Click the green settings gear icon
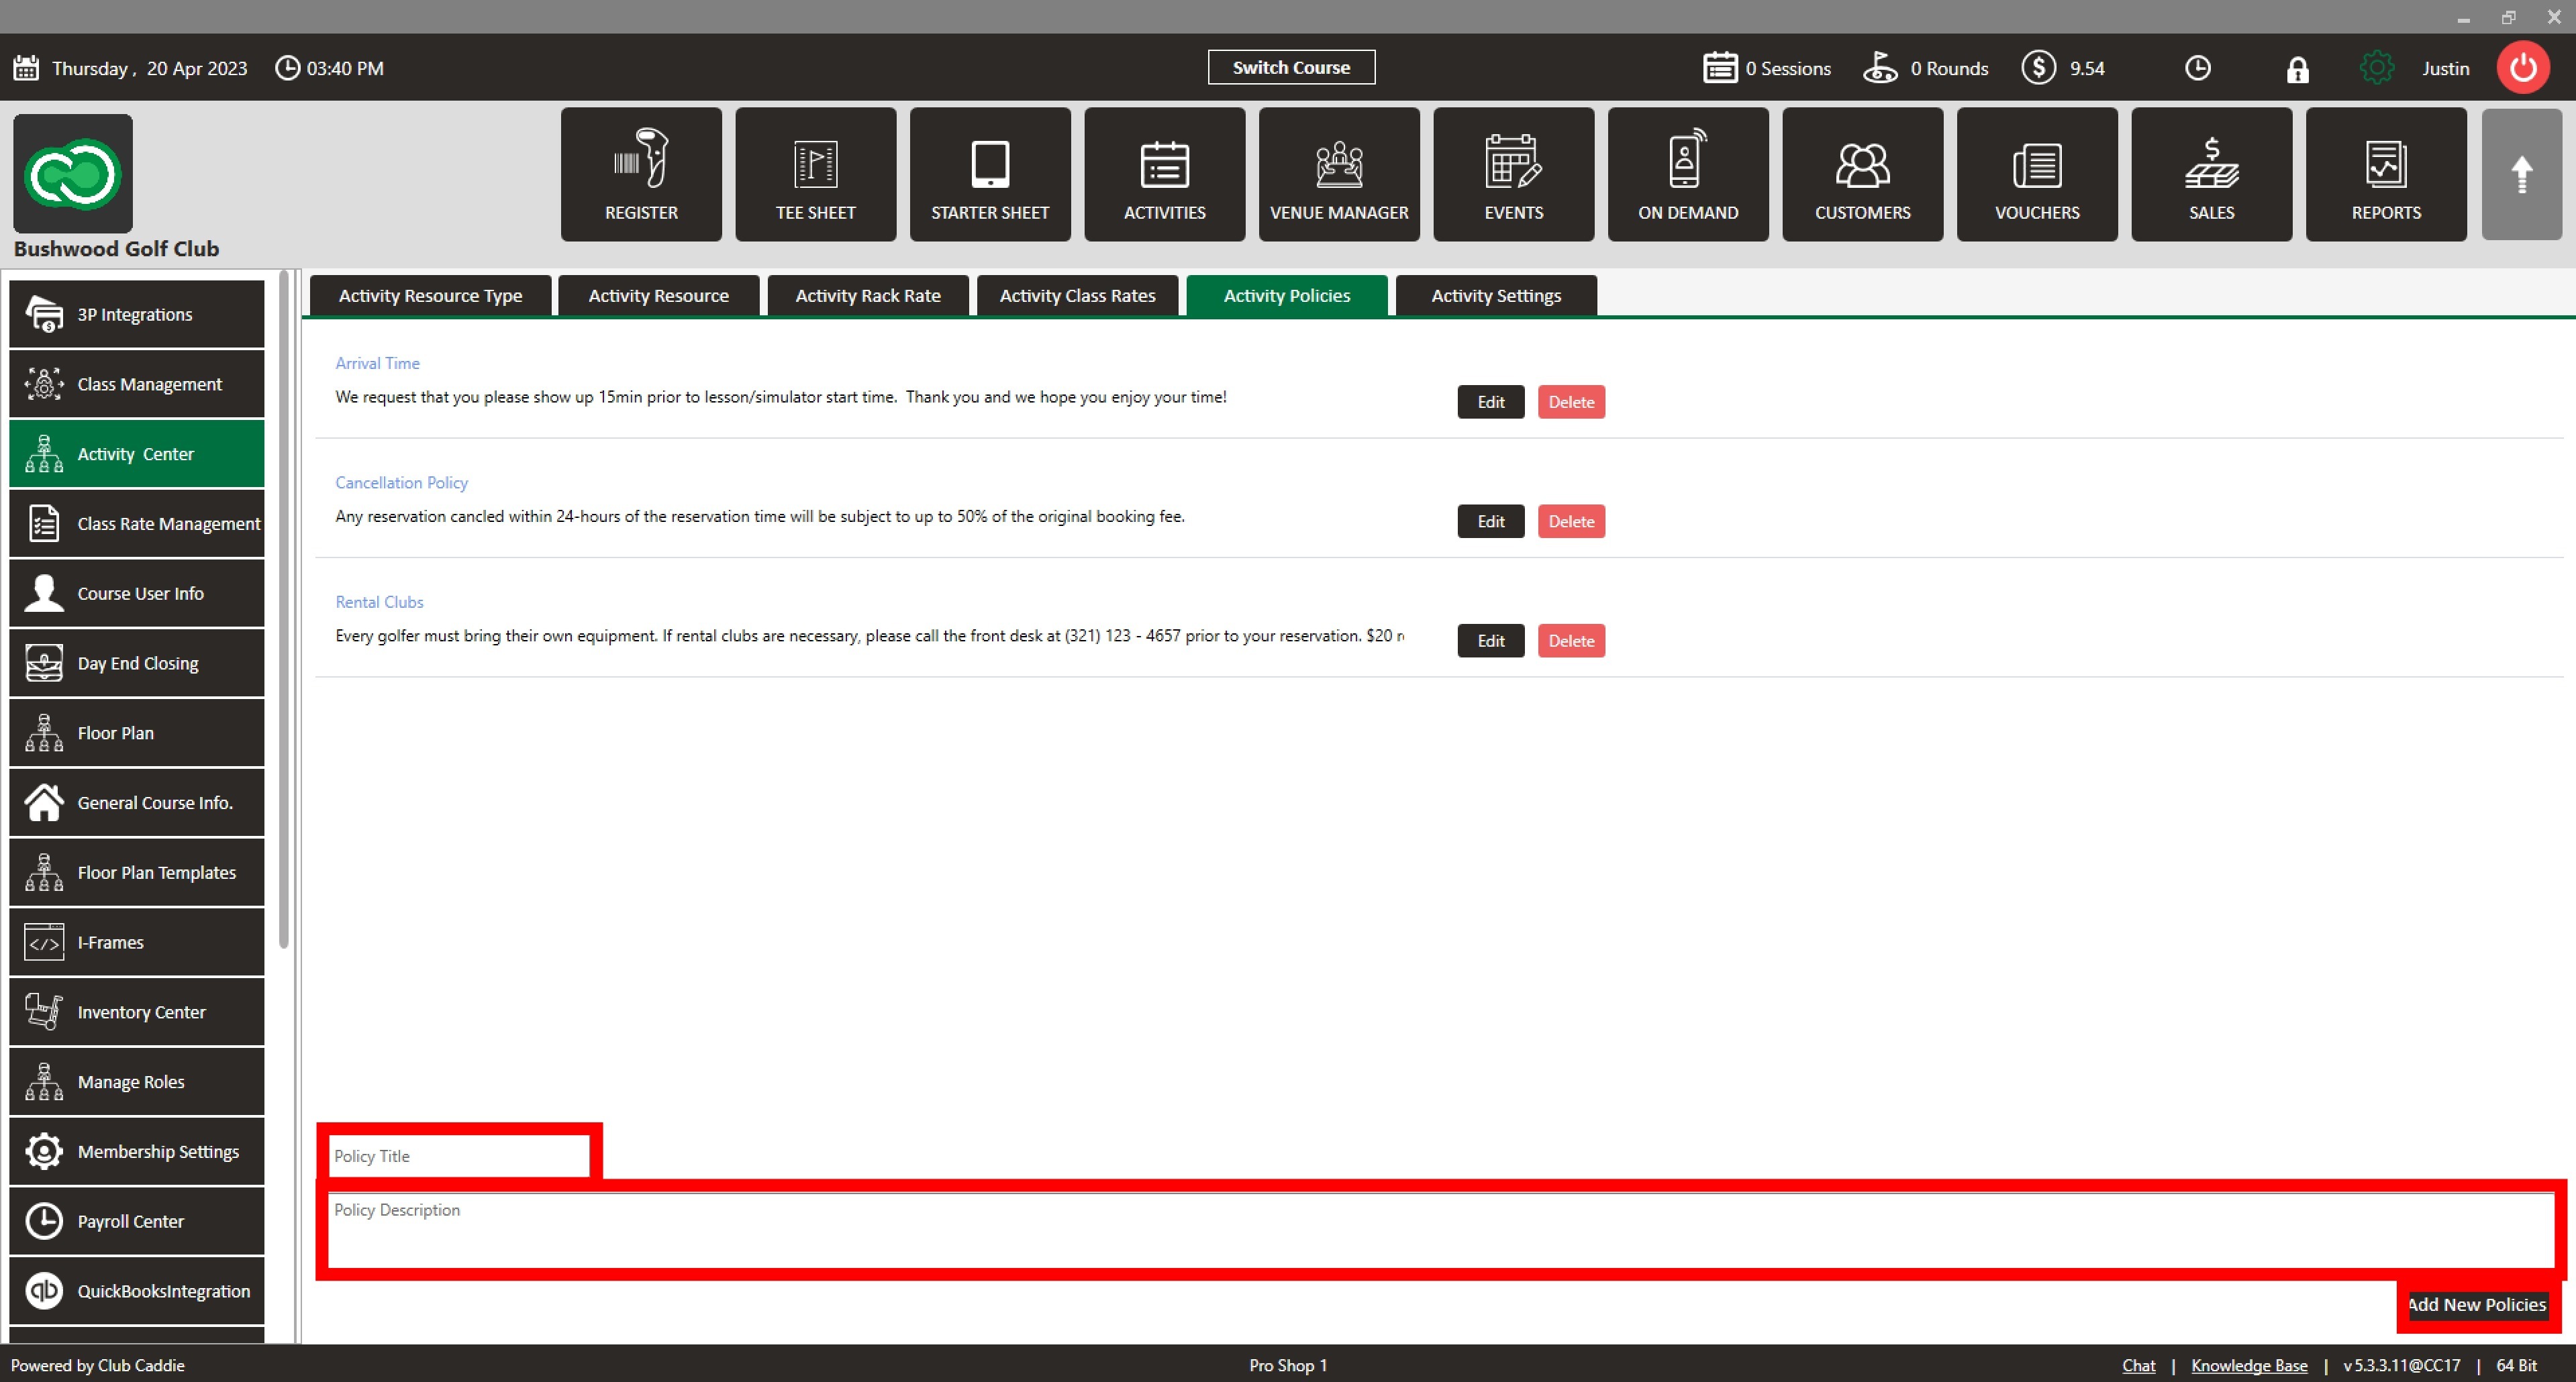Viewport: 2576px width, 1382px height. (x=2377, y=68)
